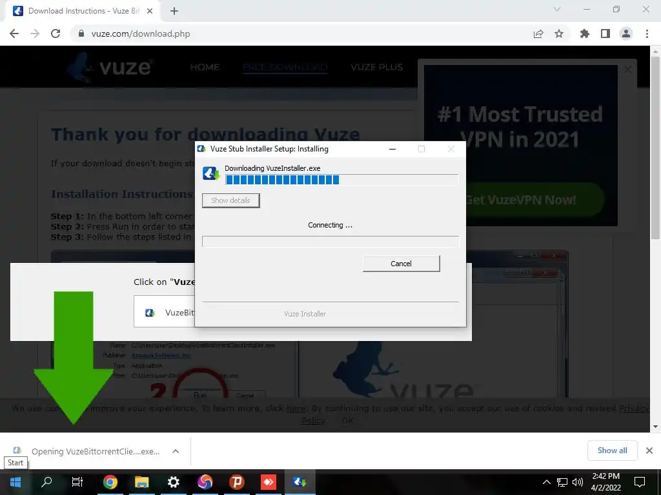Open Settings gear on taskbar
Viewport: 661px width, 495px height.
coord(173,482)
